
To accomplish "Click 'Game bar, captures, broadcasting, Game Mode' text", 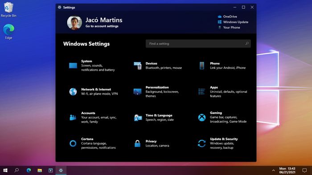I will 228,119.
